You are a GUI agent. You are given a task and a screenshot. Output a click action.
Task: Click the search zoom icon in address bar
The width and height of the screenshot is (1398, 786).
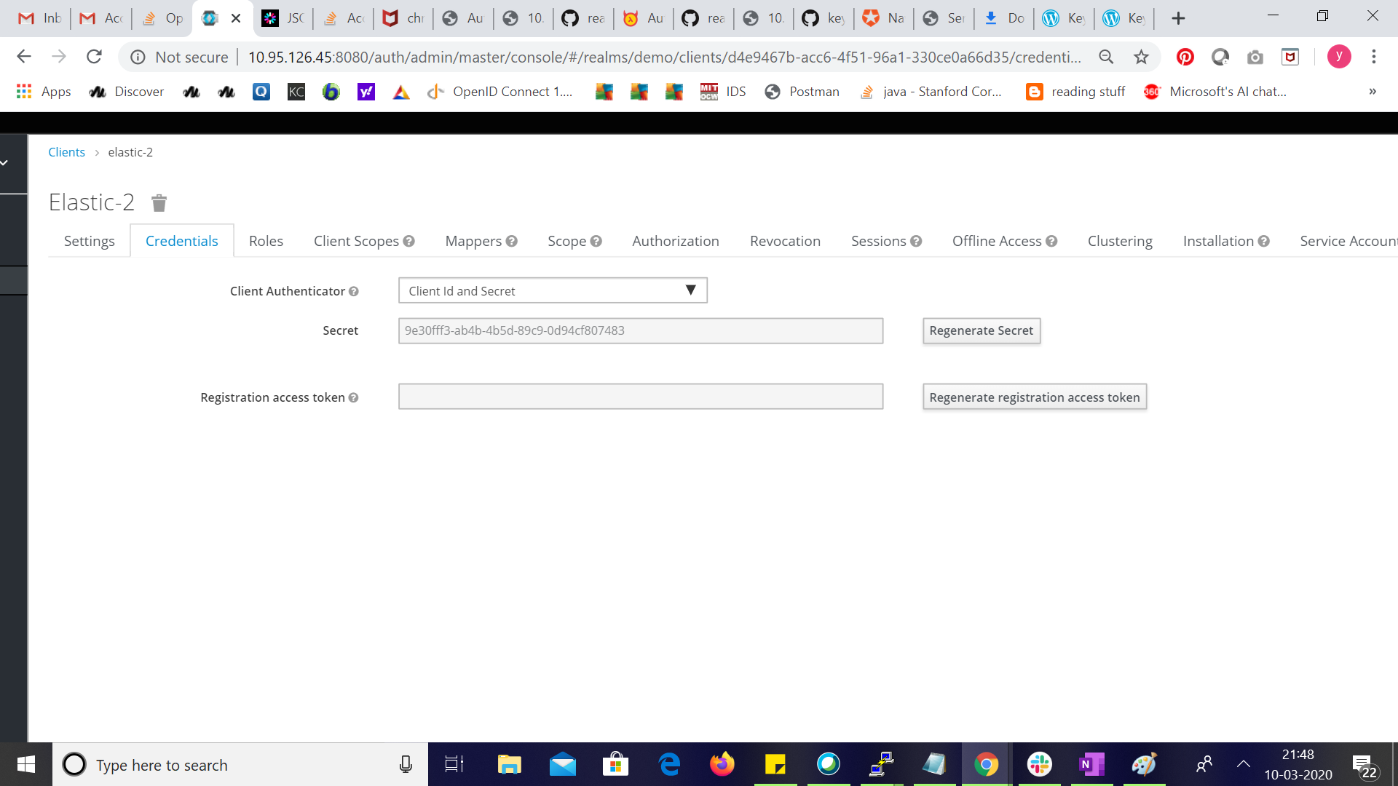(1106, 56)
